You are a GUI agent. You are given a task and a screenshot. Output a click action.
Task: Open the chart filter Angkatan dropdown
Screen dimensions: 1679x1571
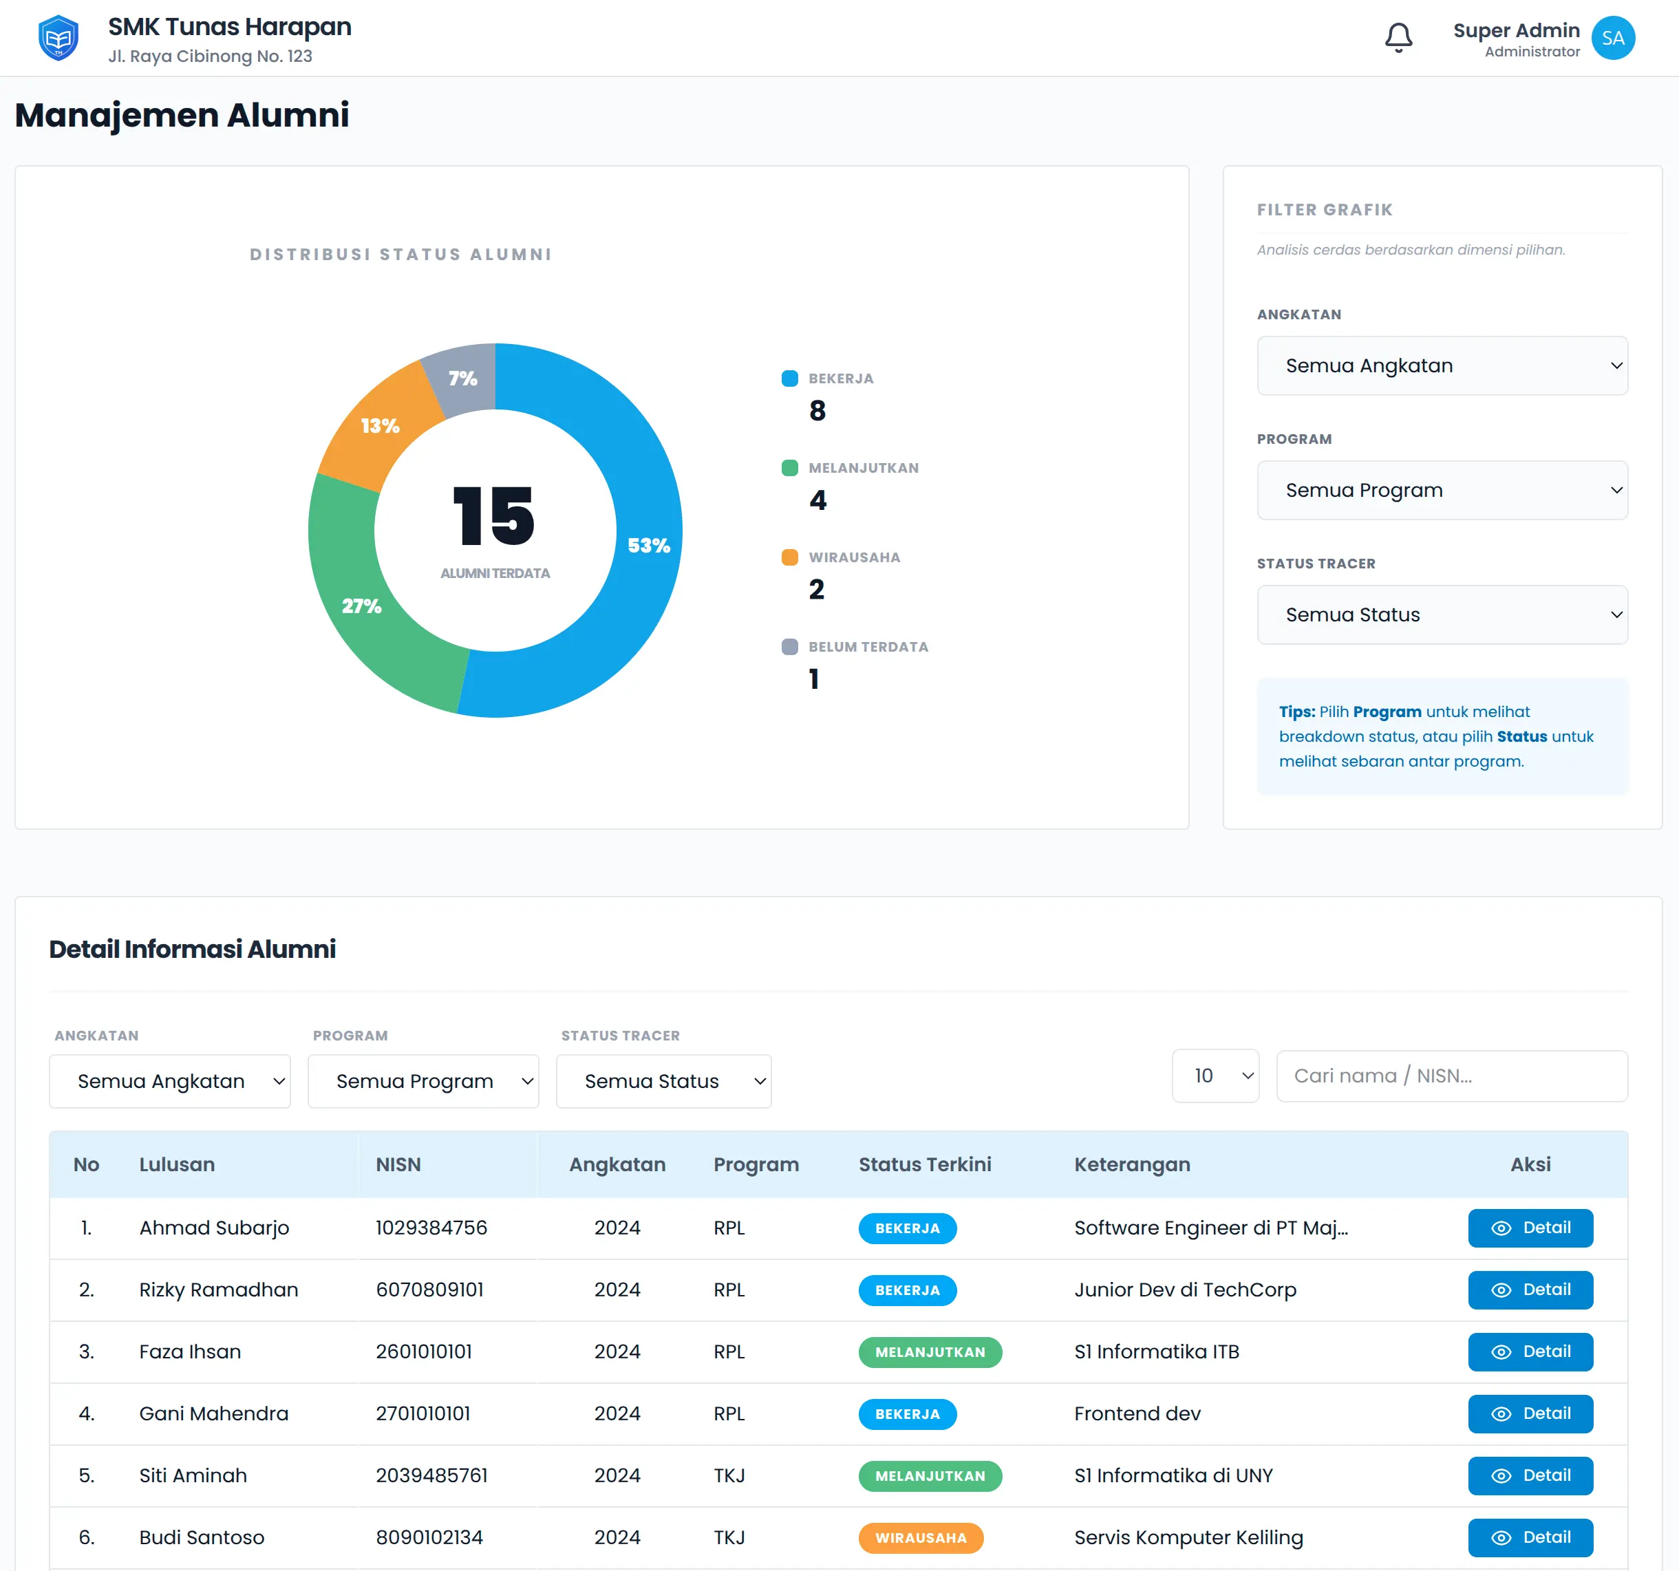point(1442,365)
